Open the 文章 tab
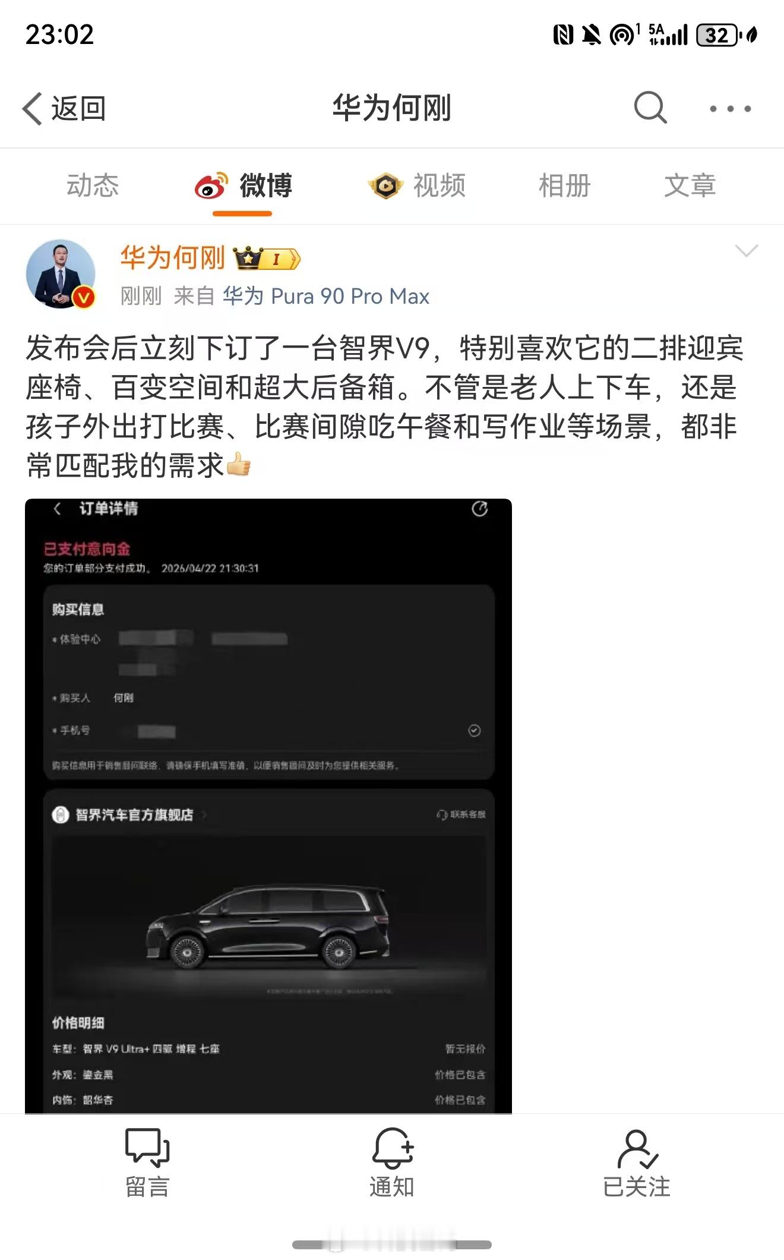The height and width of the screenshot is (1260, 784). (x=690, y=185)
